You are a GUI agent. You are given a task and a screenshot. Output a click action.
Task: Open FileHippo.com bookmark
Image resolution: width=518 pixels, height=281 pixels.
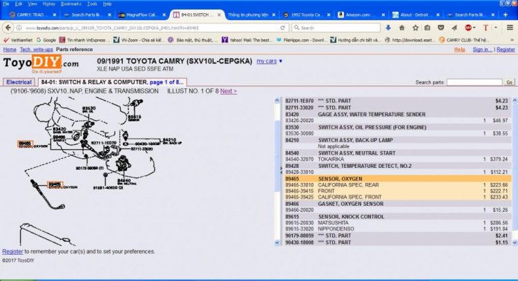pyautogui.click(x=302, y=40)
